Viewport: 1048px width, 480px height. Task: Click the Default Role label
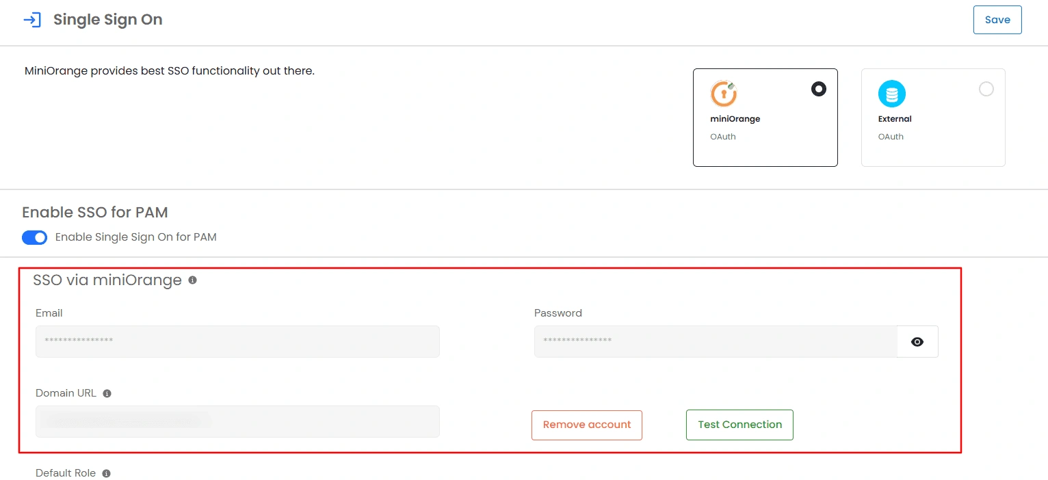coord(66,473)
